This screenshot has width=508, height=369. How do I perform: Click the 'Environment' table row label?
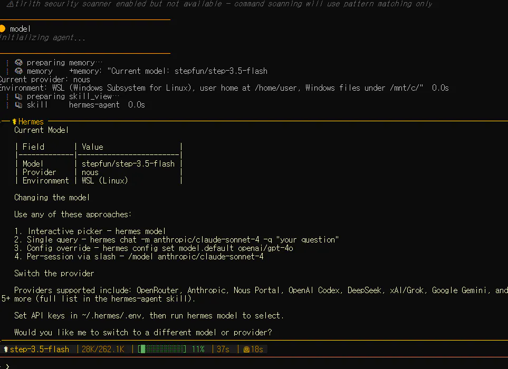[46, 181]
